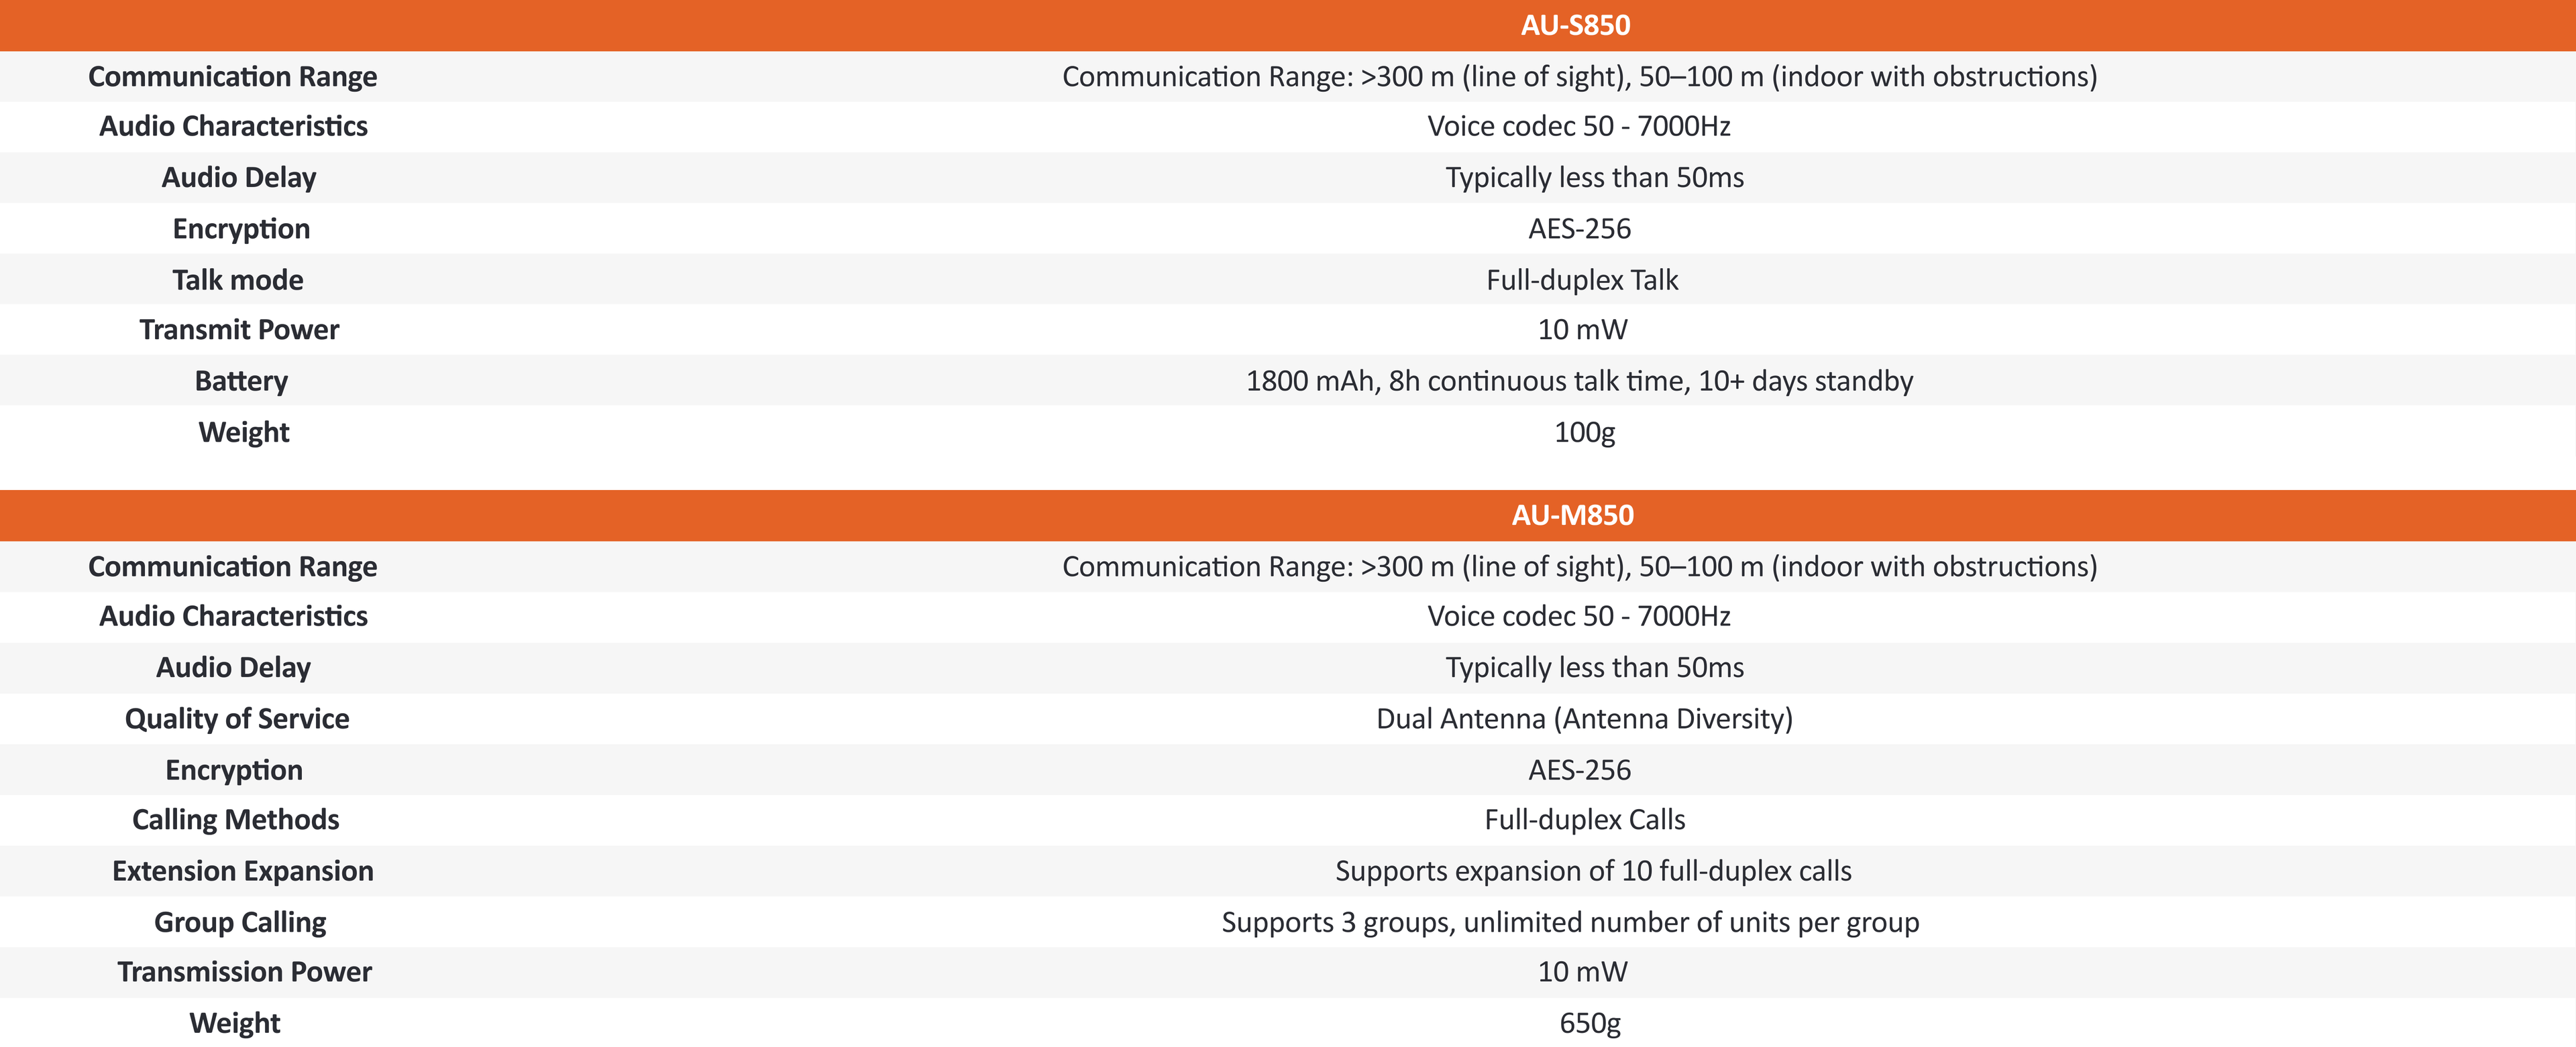Select the Group Calling label

(x=240, y=922)
